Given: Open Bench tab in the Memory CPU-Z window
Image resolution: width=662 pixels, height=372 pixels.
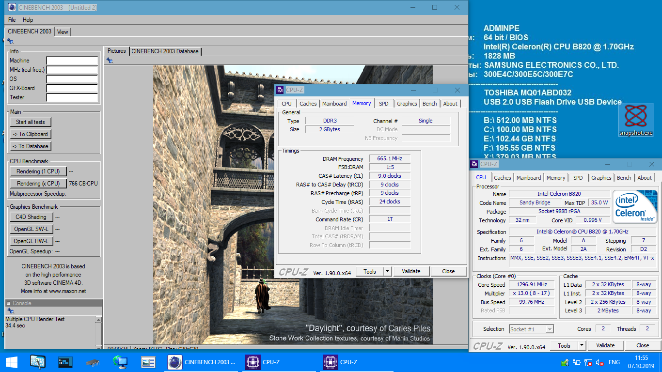Looking at the screenshot, I should tap(430, 104).
